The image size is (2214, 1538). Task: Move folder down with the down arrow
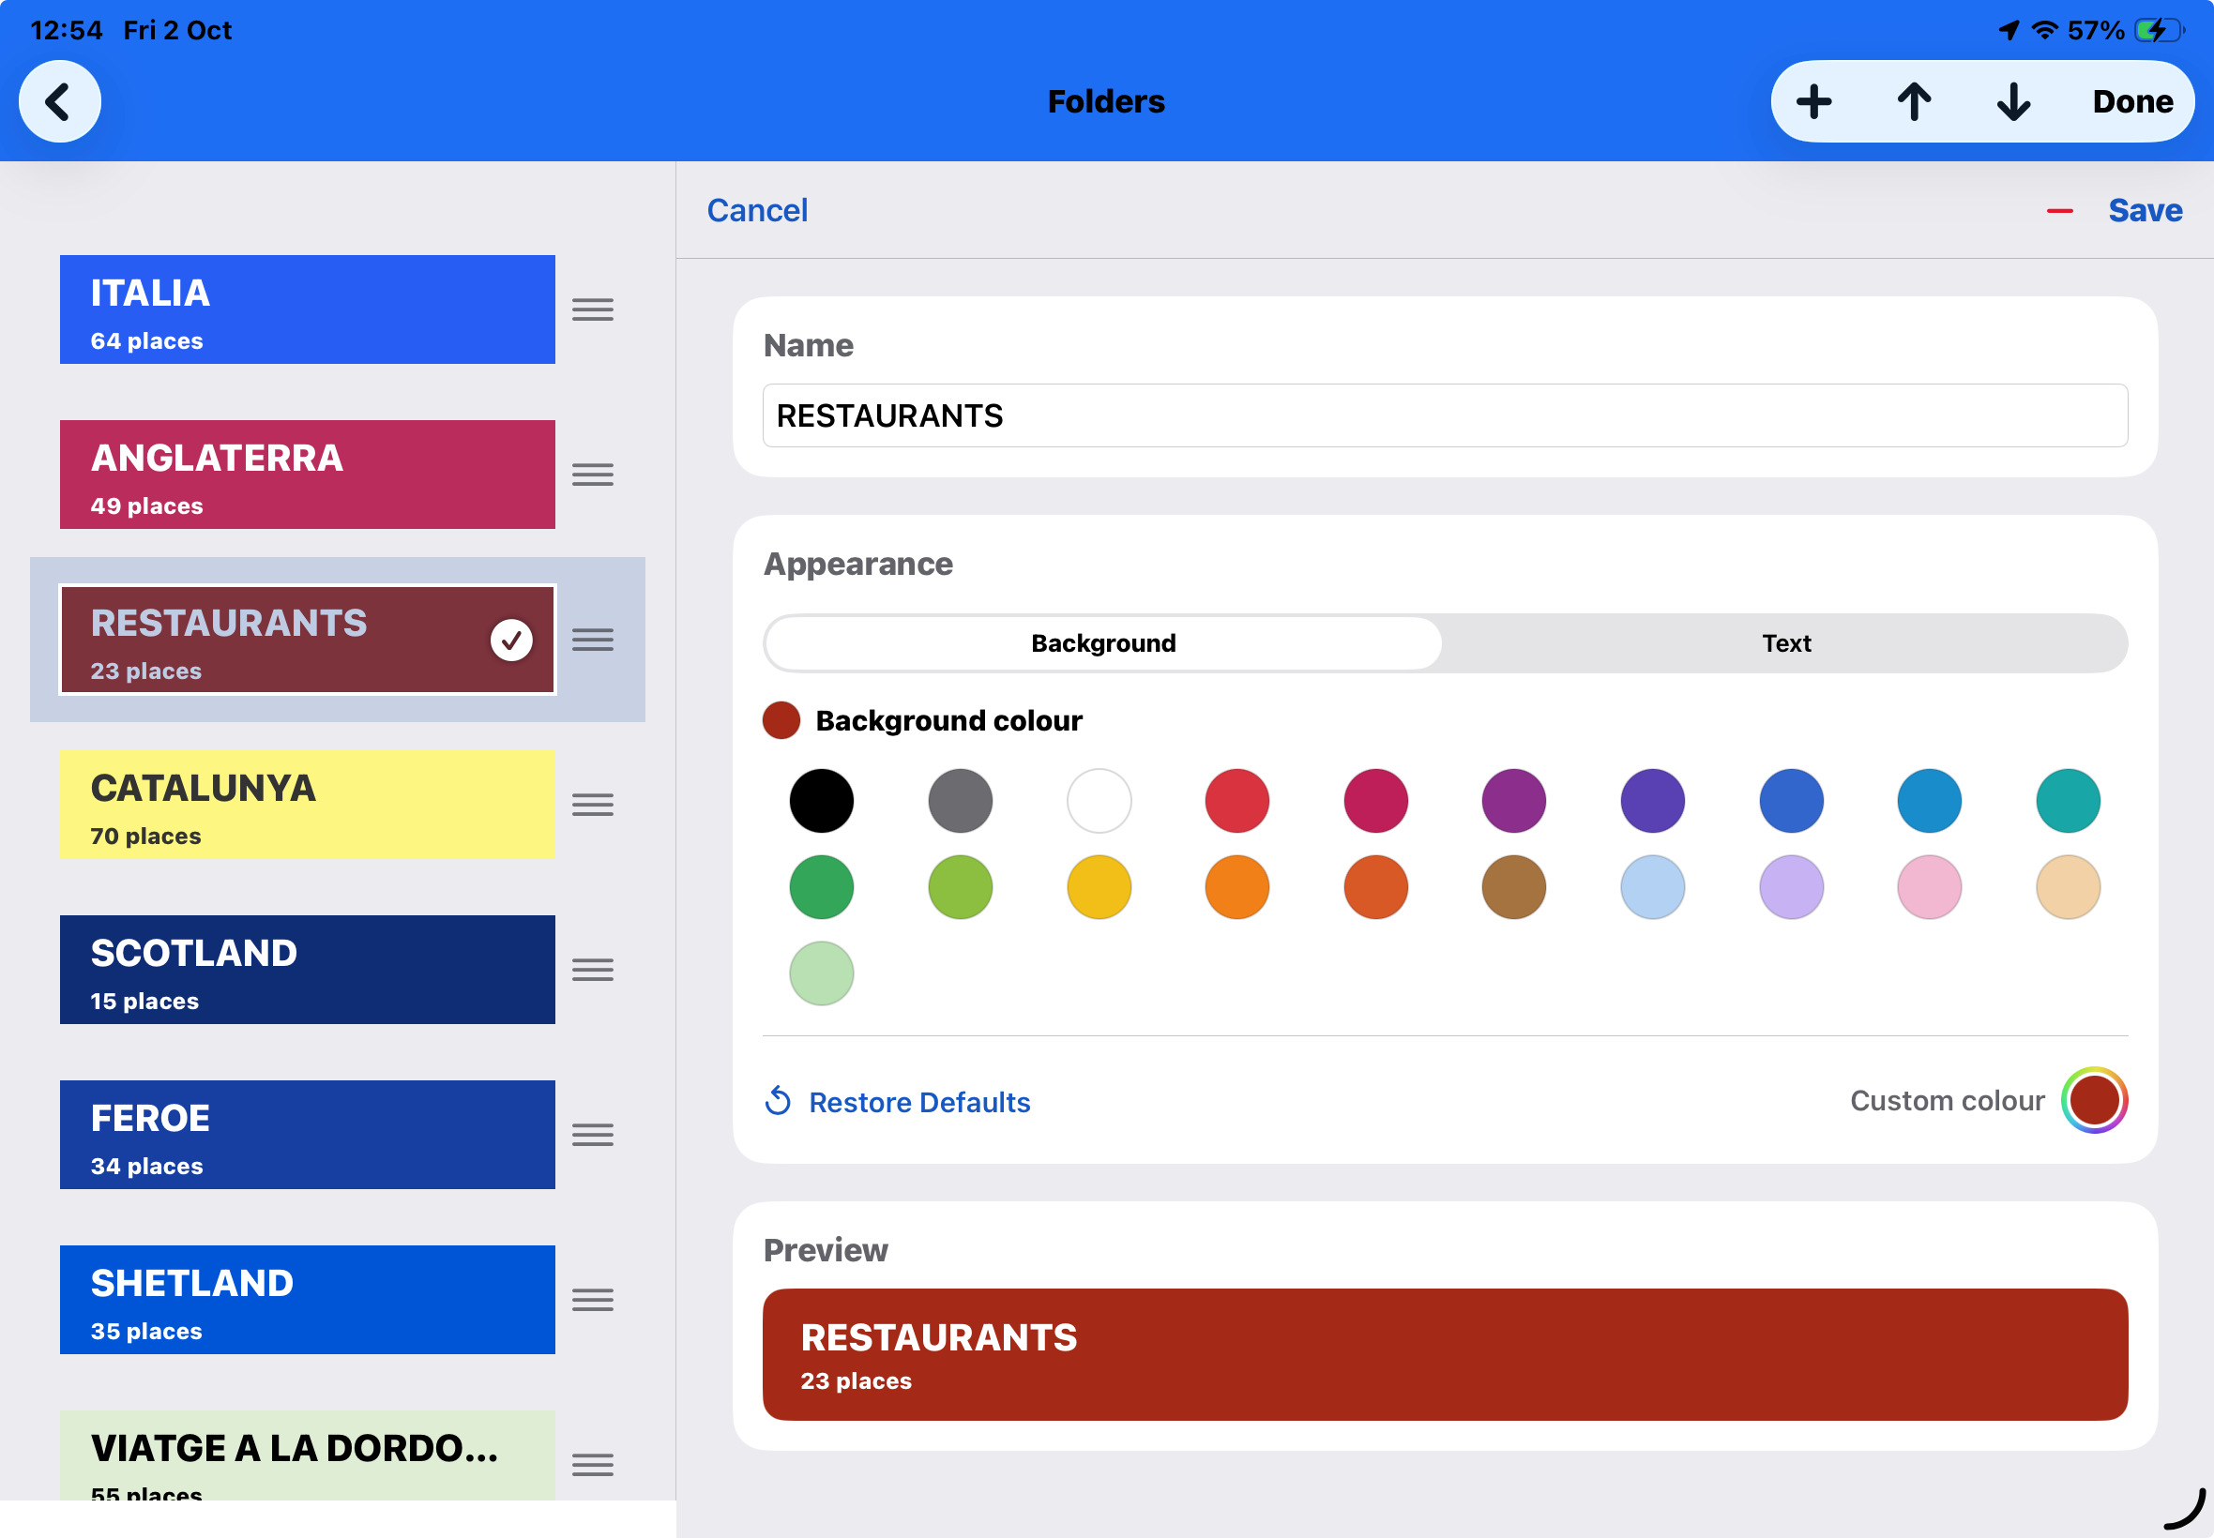[x=2012, y=101]
